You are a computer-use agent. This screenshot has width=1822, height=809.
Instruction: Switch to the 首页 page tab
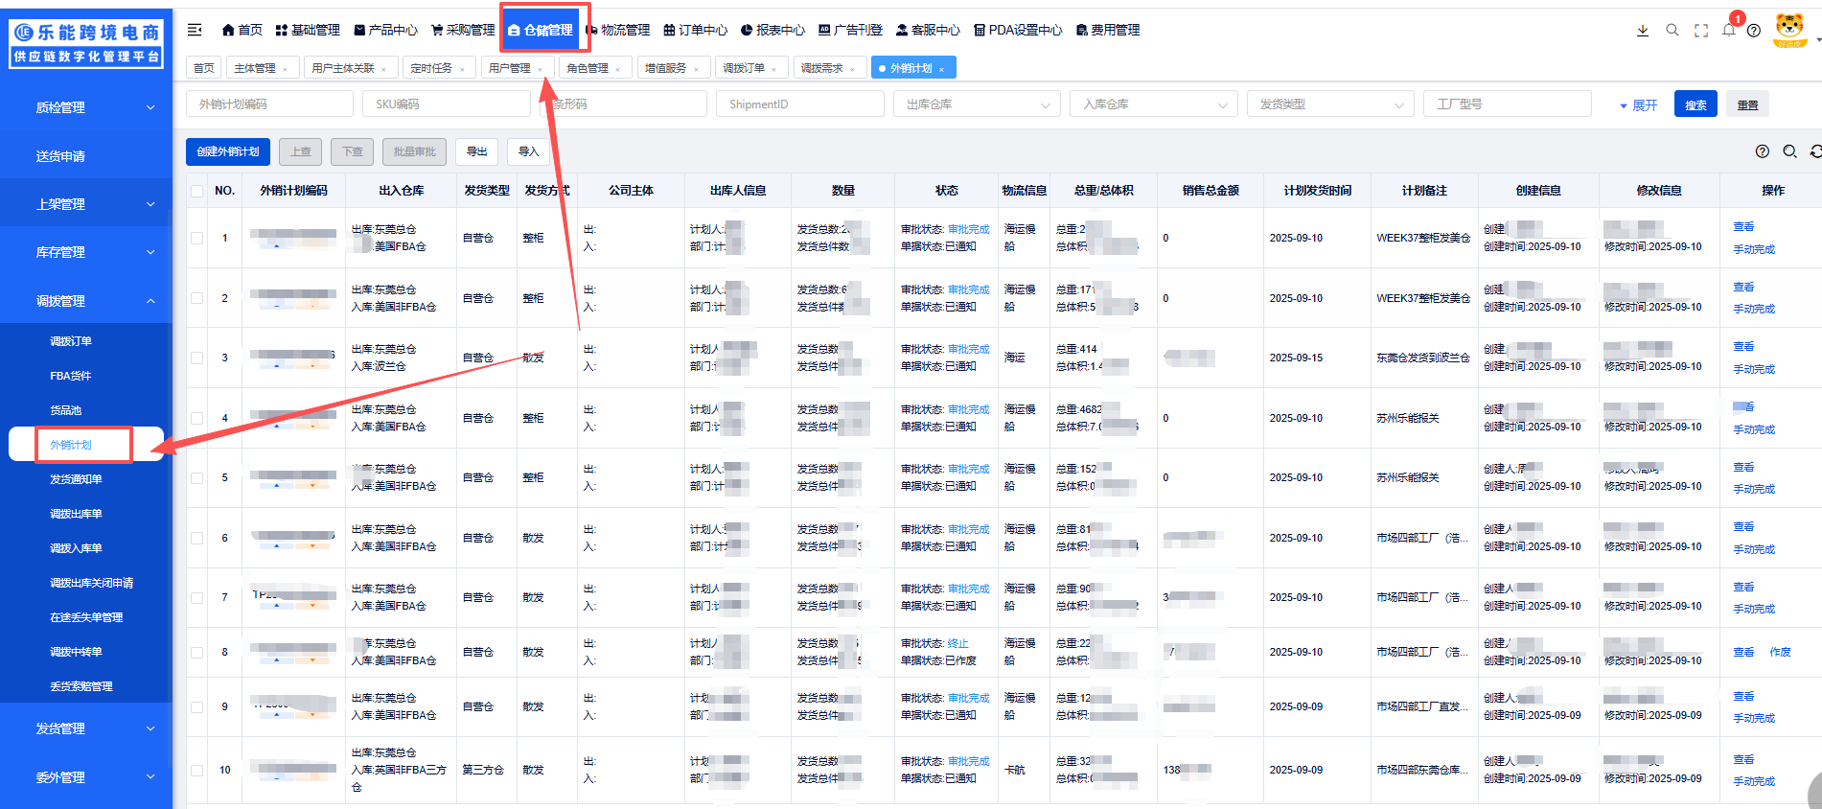(203, 68)
